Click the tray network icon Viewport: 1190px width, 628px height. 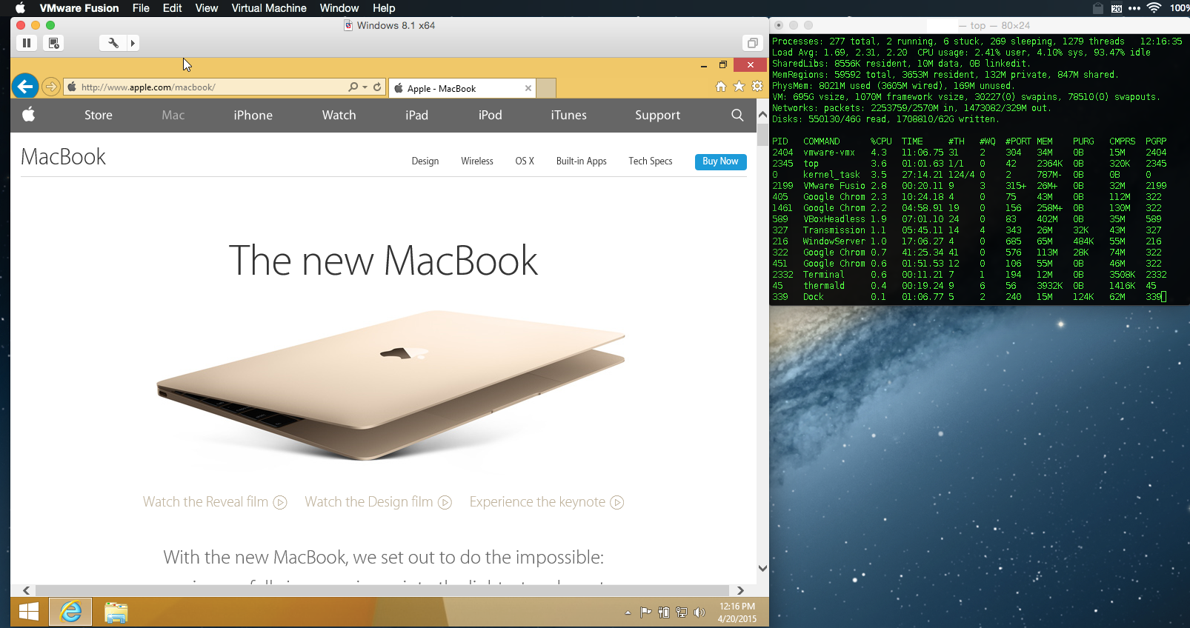(682, 612)
